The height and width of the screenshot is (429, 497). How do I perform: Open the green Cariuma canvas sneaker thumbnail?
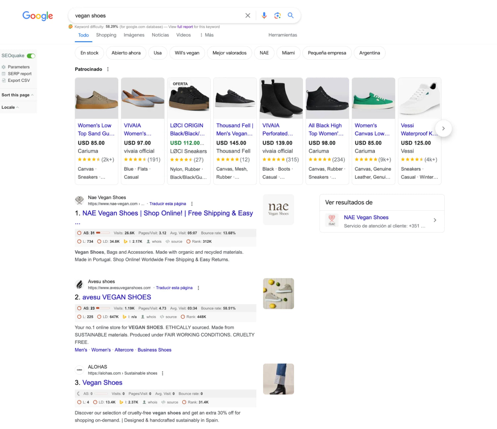pos(373,98)
